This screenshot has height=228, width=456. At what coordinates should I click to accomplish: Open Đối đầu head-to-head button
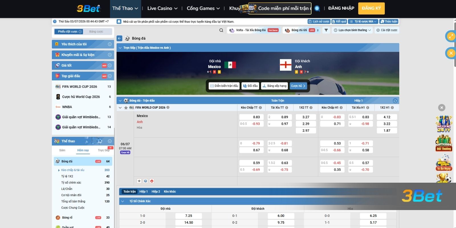coord(250,86)
